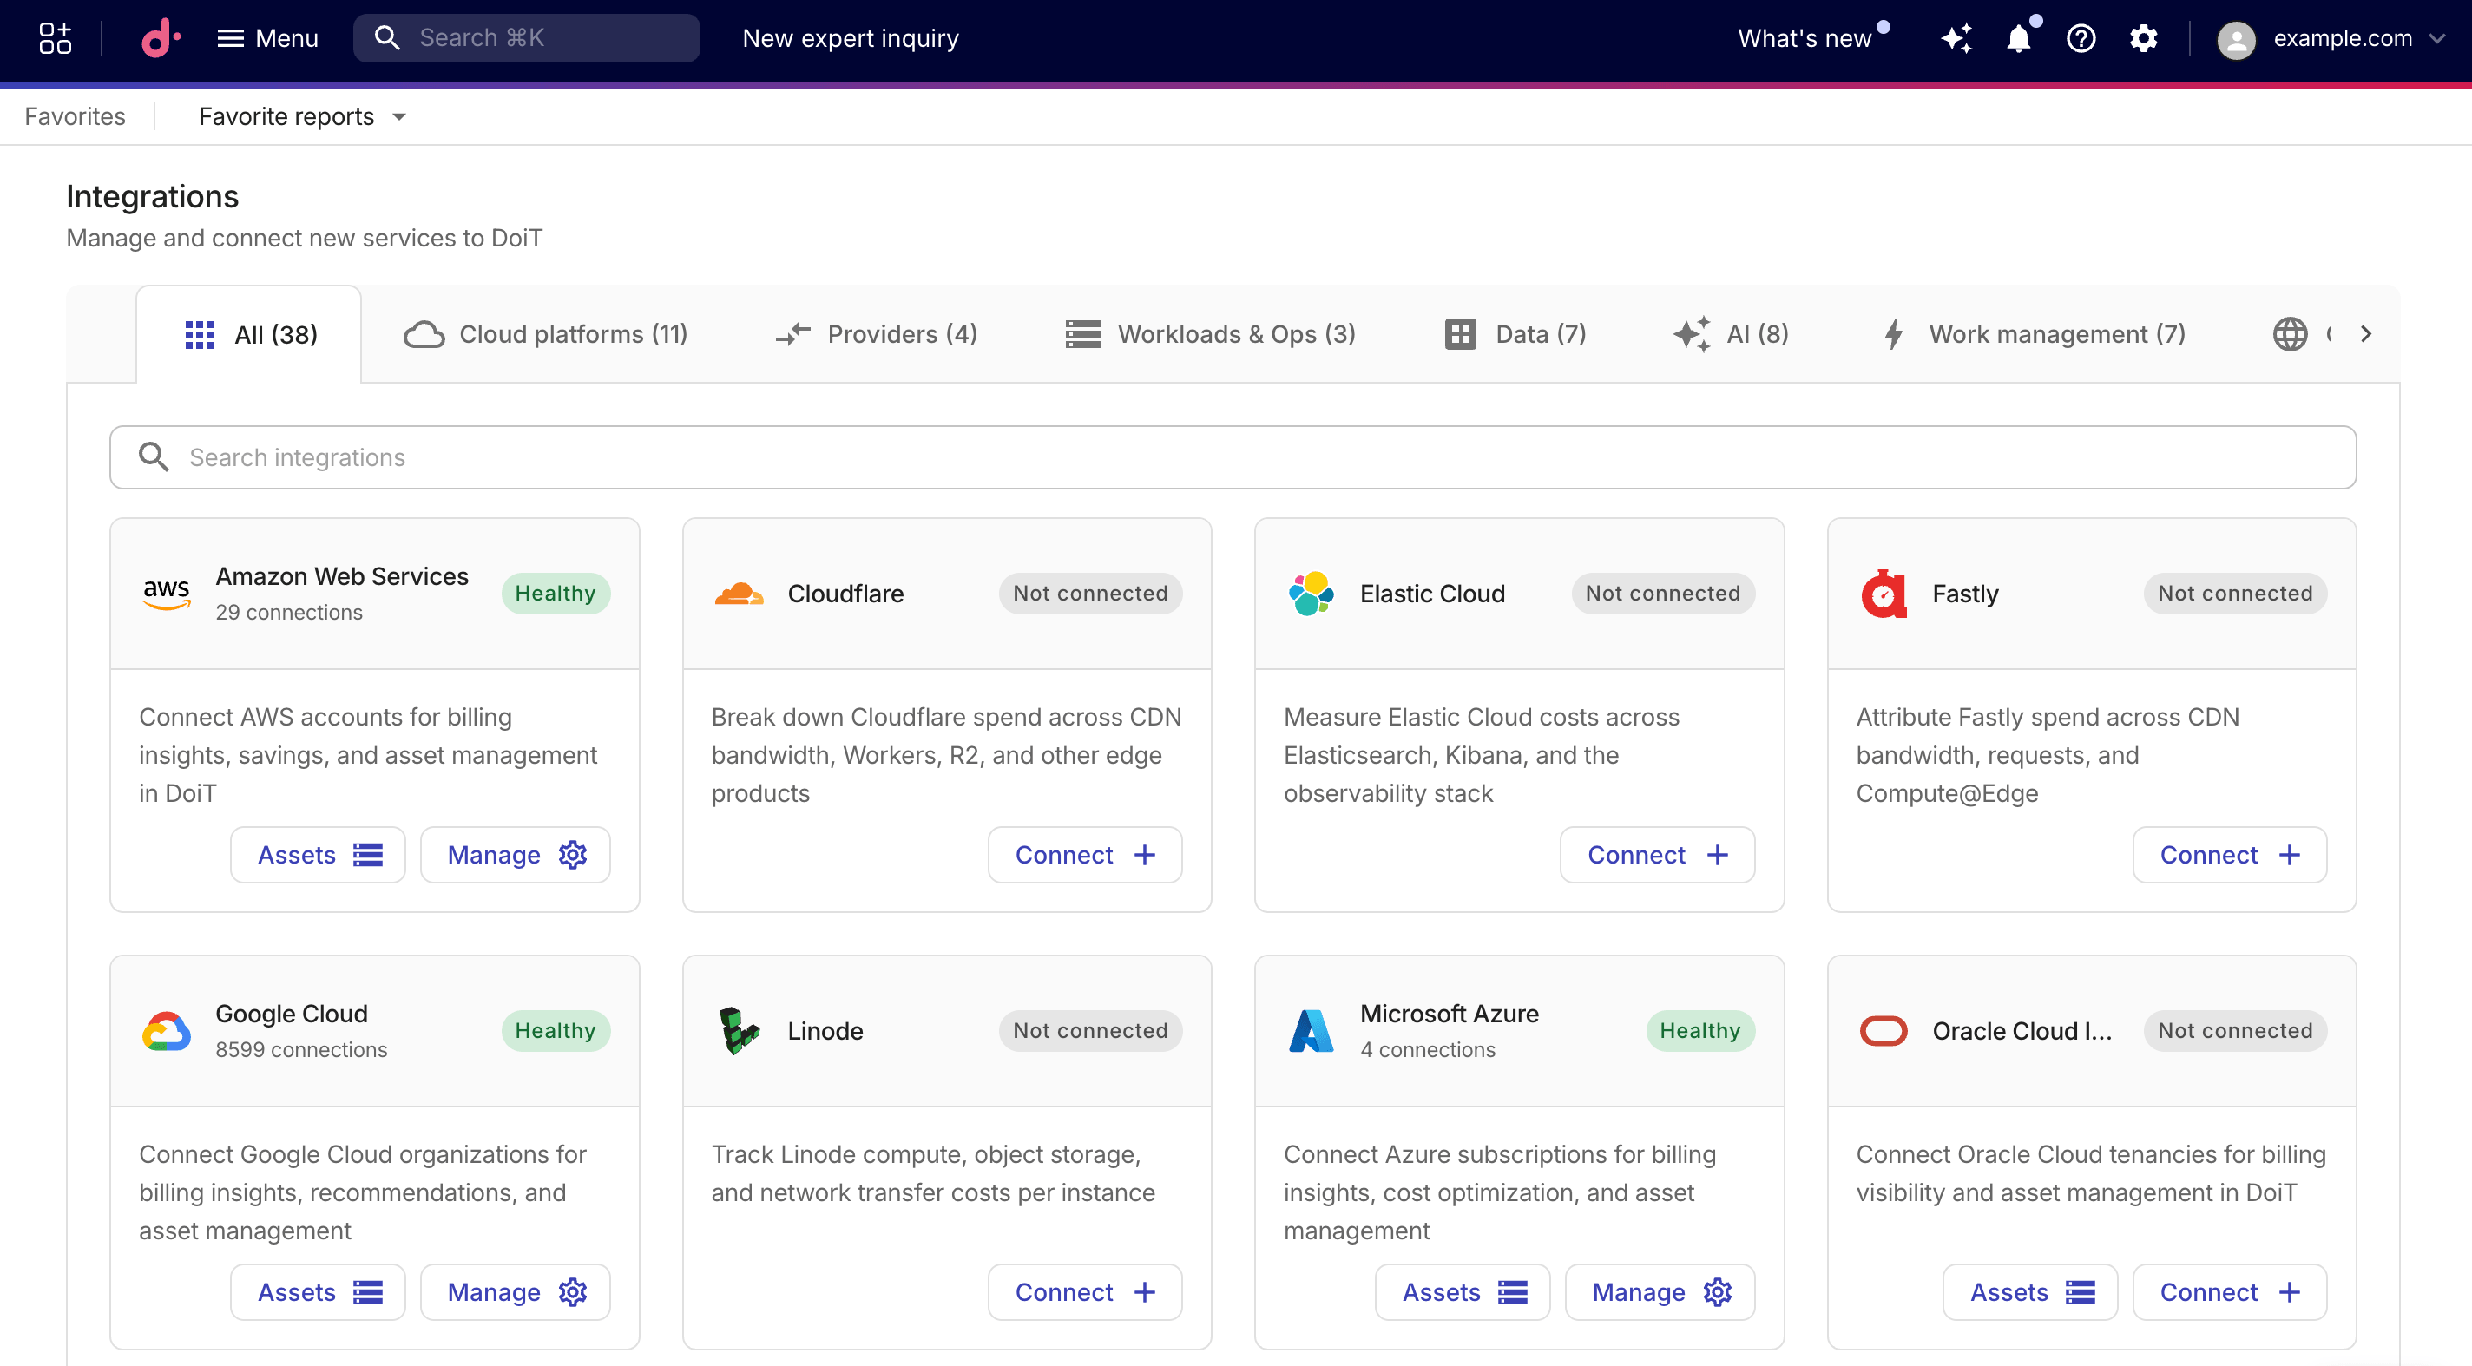2472x1366 pixels.
Task: Click the Oracle Cloud logo
Action: coord(1883,1031)
